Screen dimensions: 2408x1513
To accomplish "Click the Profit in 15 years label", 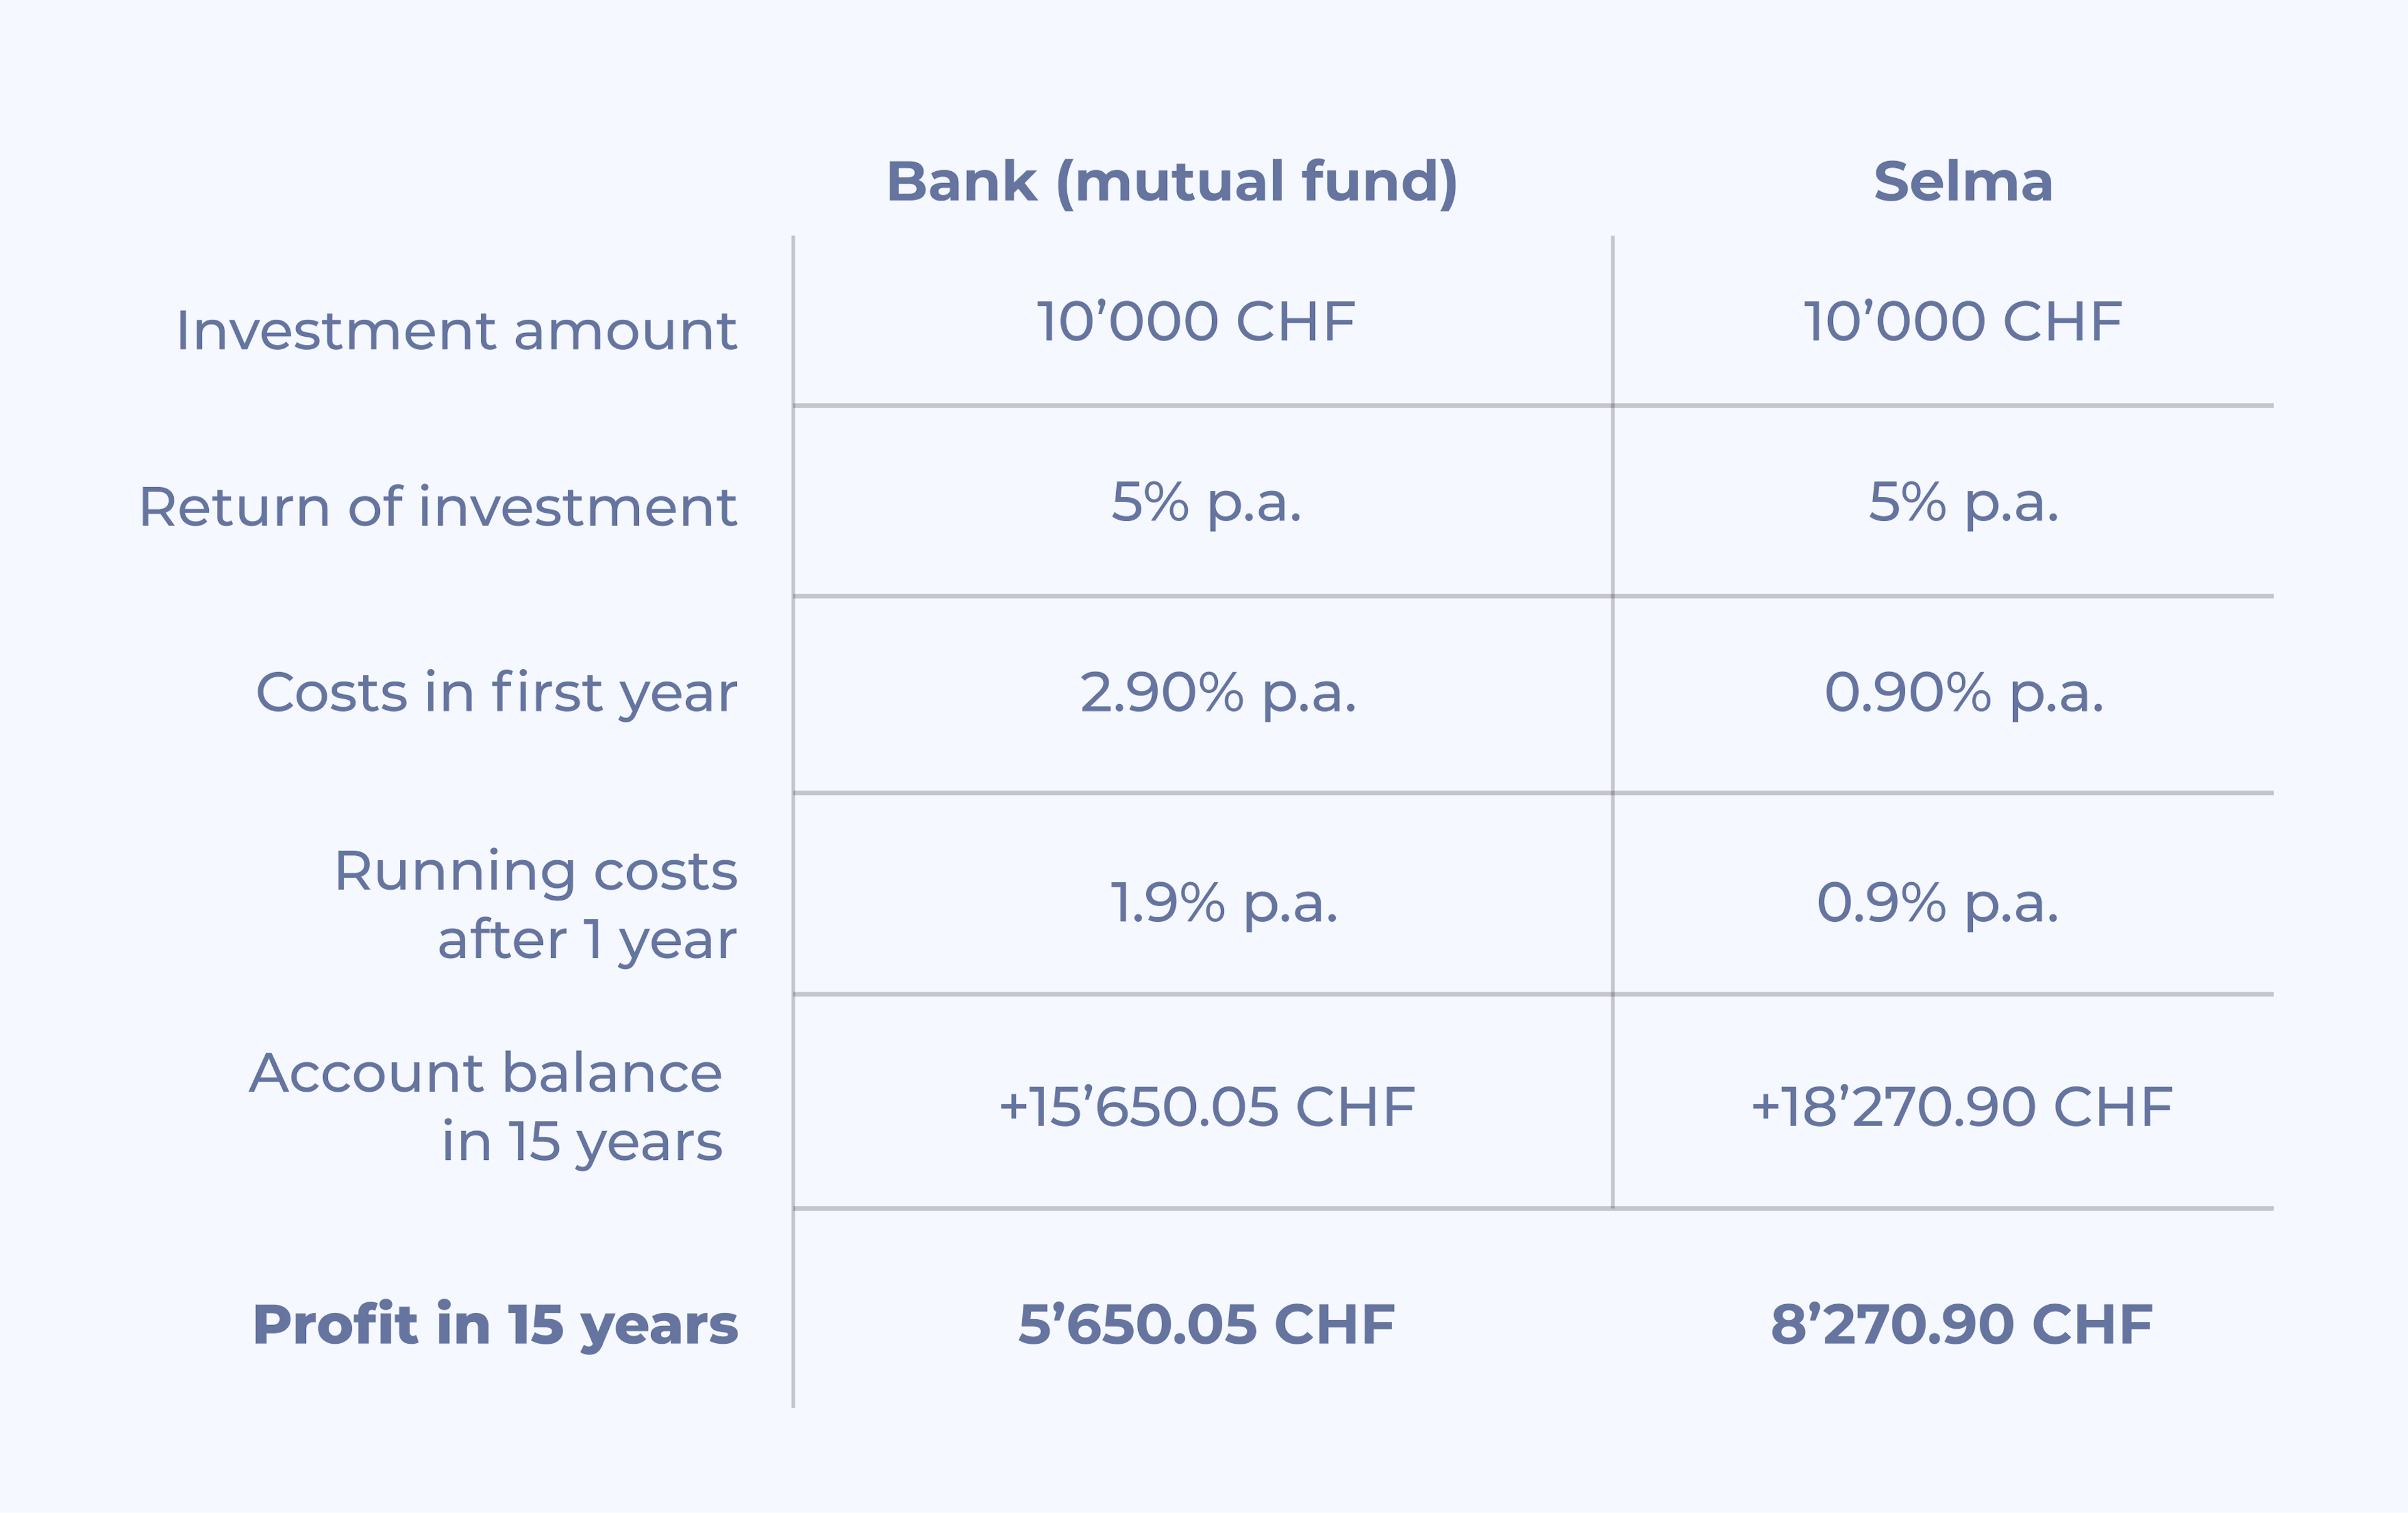I will point(496,1326).
